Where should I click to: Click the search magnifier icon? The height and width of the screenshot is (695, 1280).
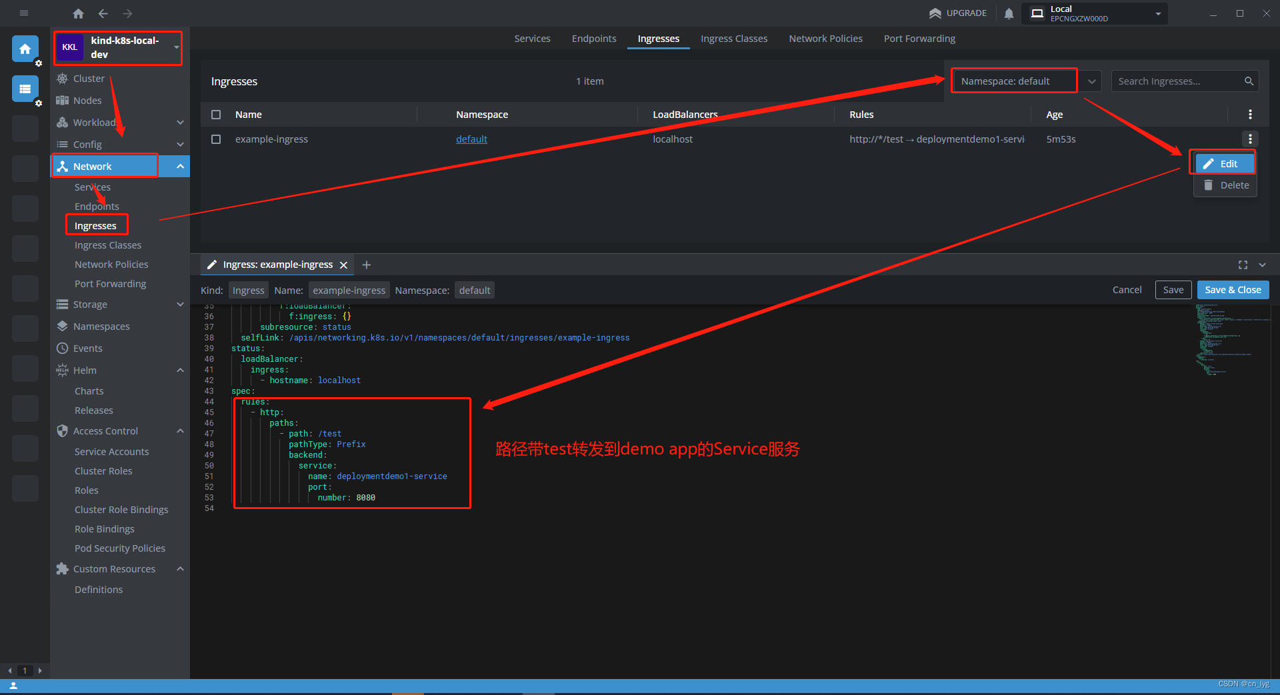(x=1249, y=81)
